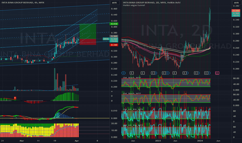The height and width of the screenshot is (143, 242).
Task: Open MYR currency selector on right chart
Action: [237, 3]
